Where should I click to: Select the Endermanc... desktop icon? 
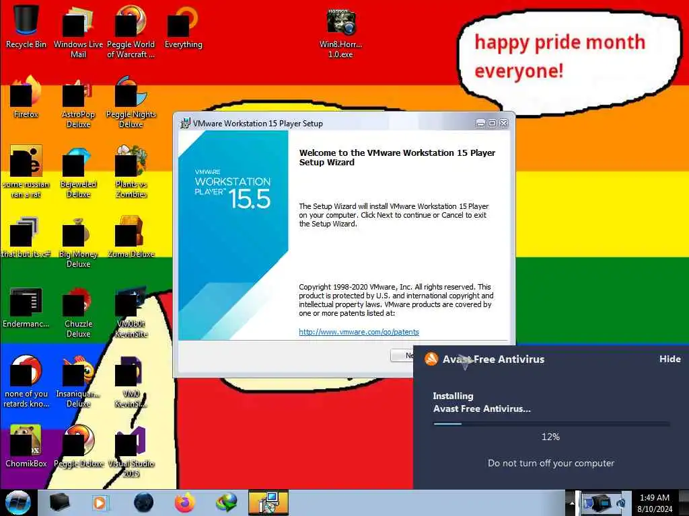click(26, 307)
